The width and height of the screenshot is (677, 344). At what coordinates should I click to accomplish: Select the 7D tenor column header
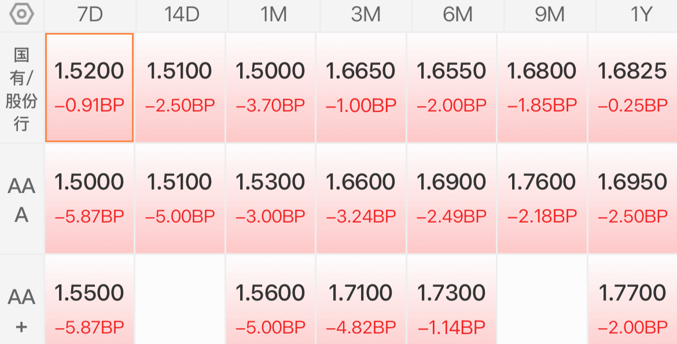click(x=90, y=15)
